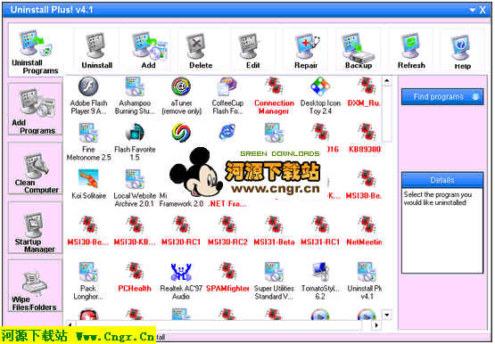This screenshot has width=495, height=344.
Task: Click the Backup toolbar icon
Action: 359,51
